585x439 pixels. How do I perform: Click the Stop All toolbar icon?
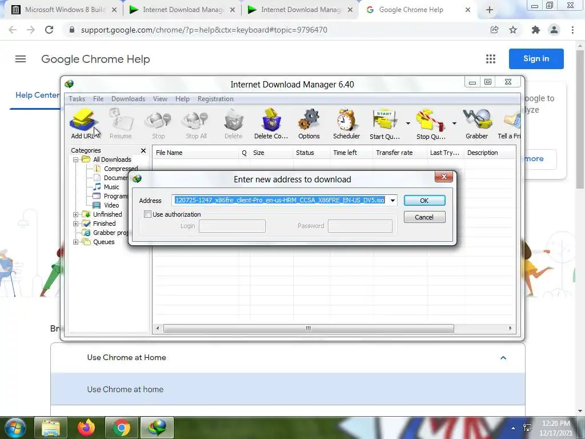(197, 124)
